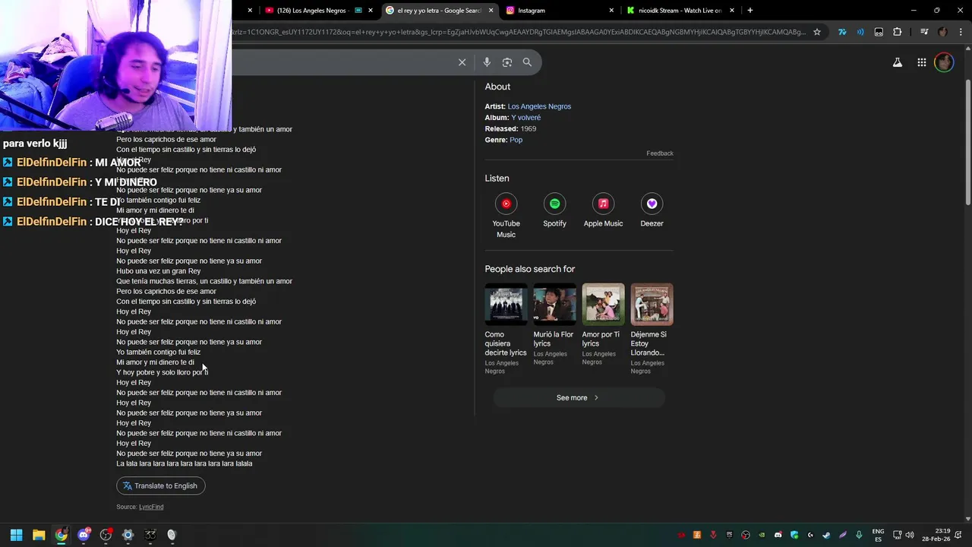
Task: Clear the Google search box text
Action: [x=462, y=62]
